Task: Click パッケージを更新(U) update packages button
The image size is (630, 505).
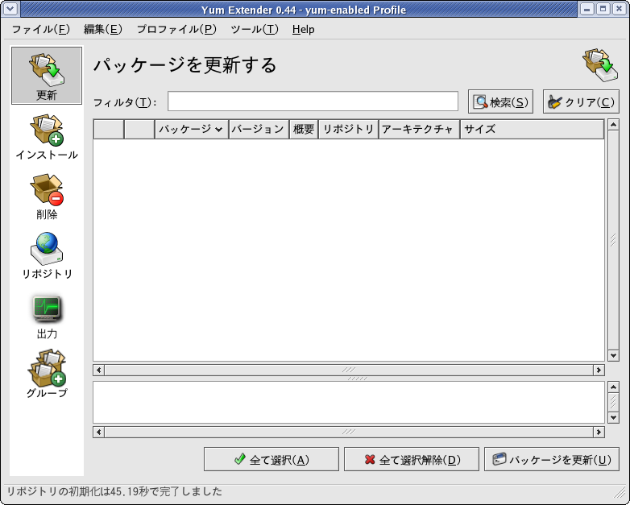Action: click(552, 459)
